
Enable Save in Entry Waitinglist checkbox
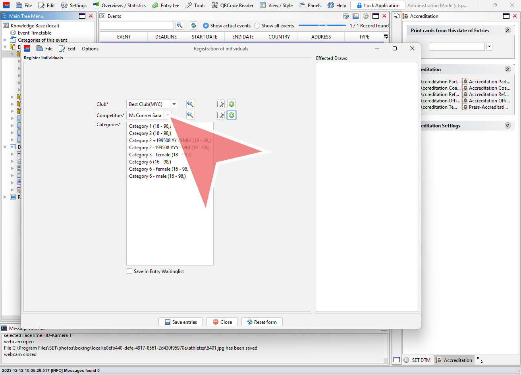point(129,271)
